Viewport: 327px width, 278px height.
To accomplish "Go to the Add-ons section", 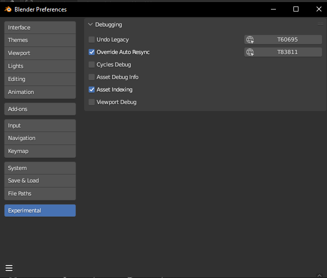I will pyautogui.click(x=40, y=109).
